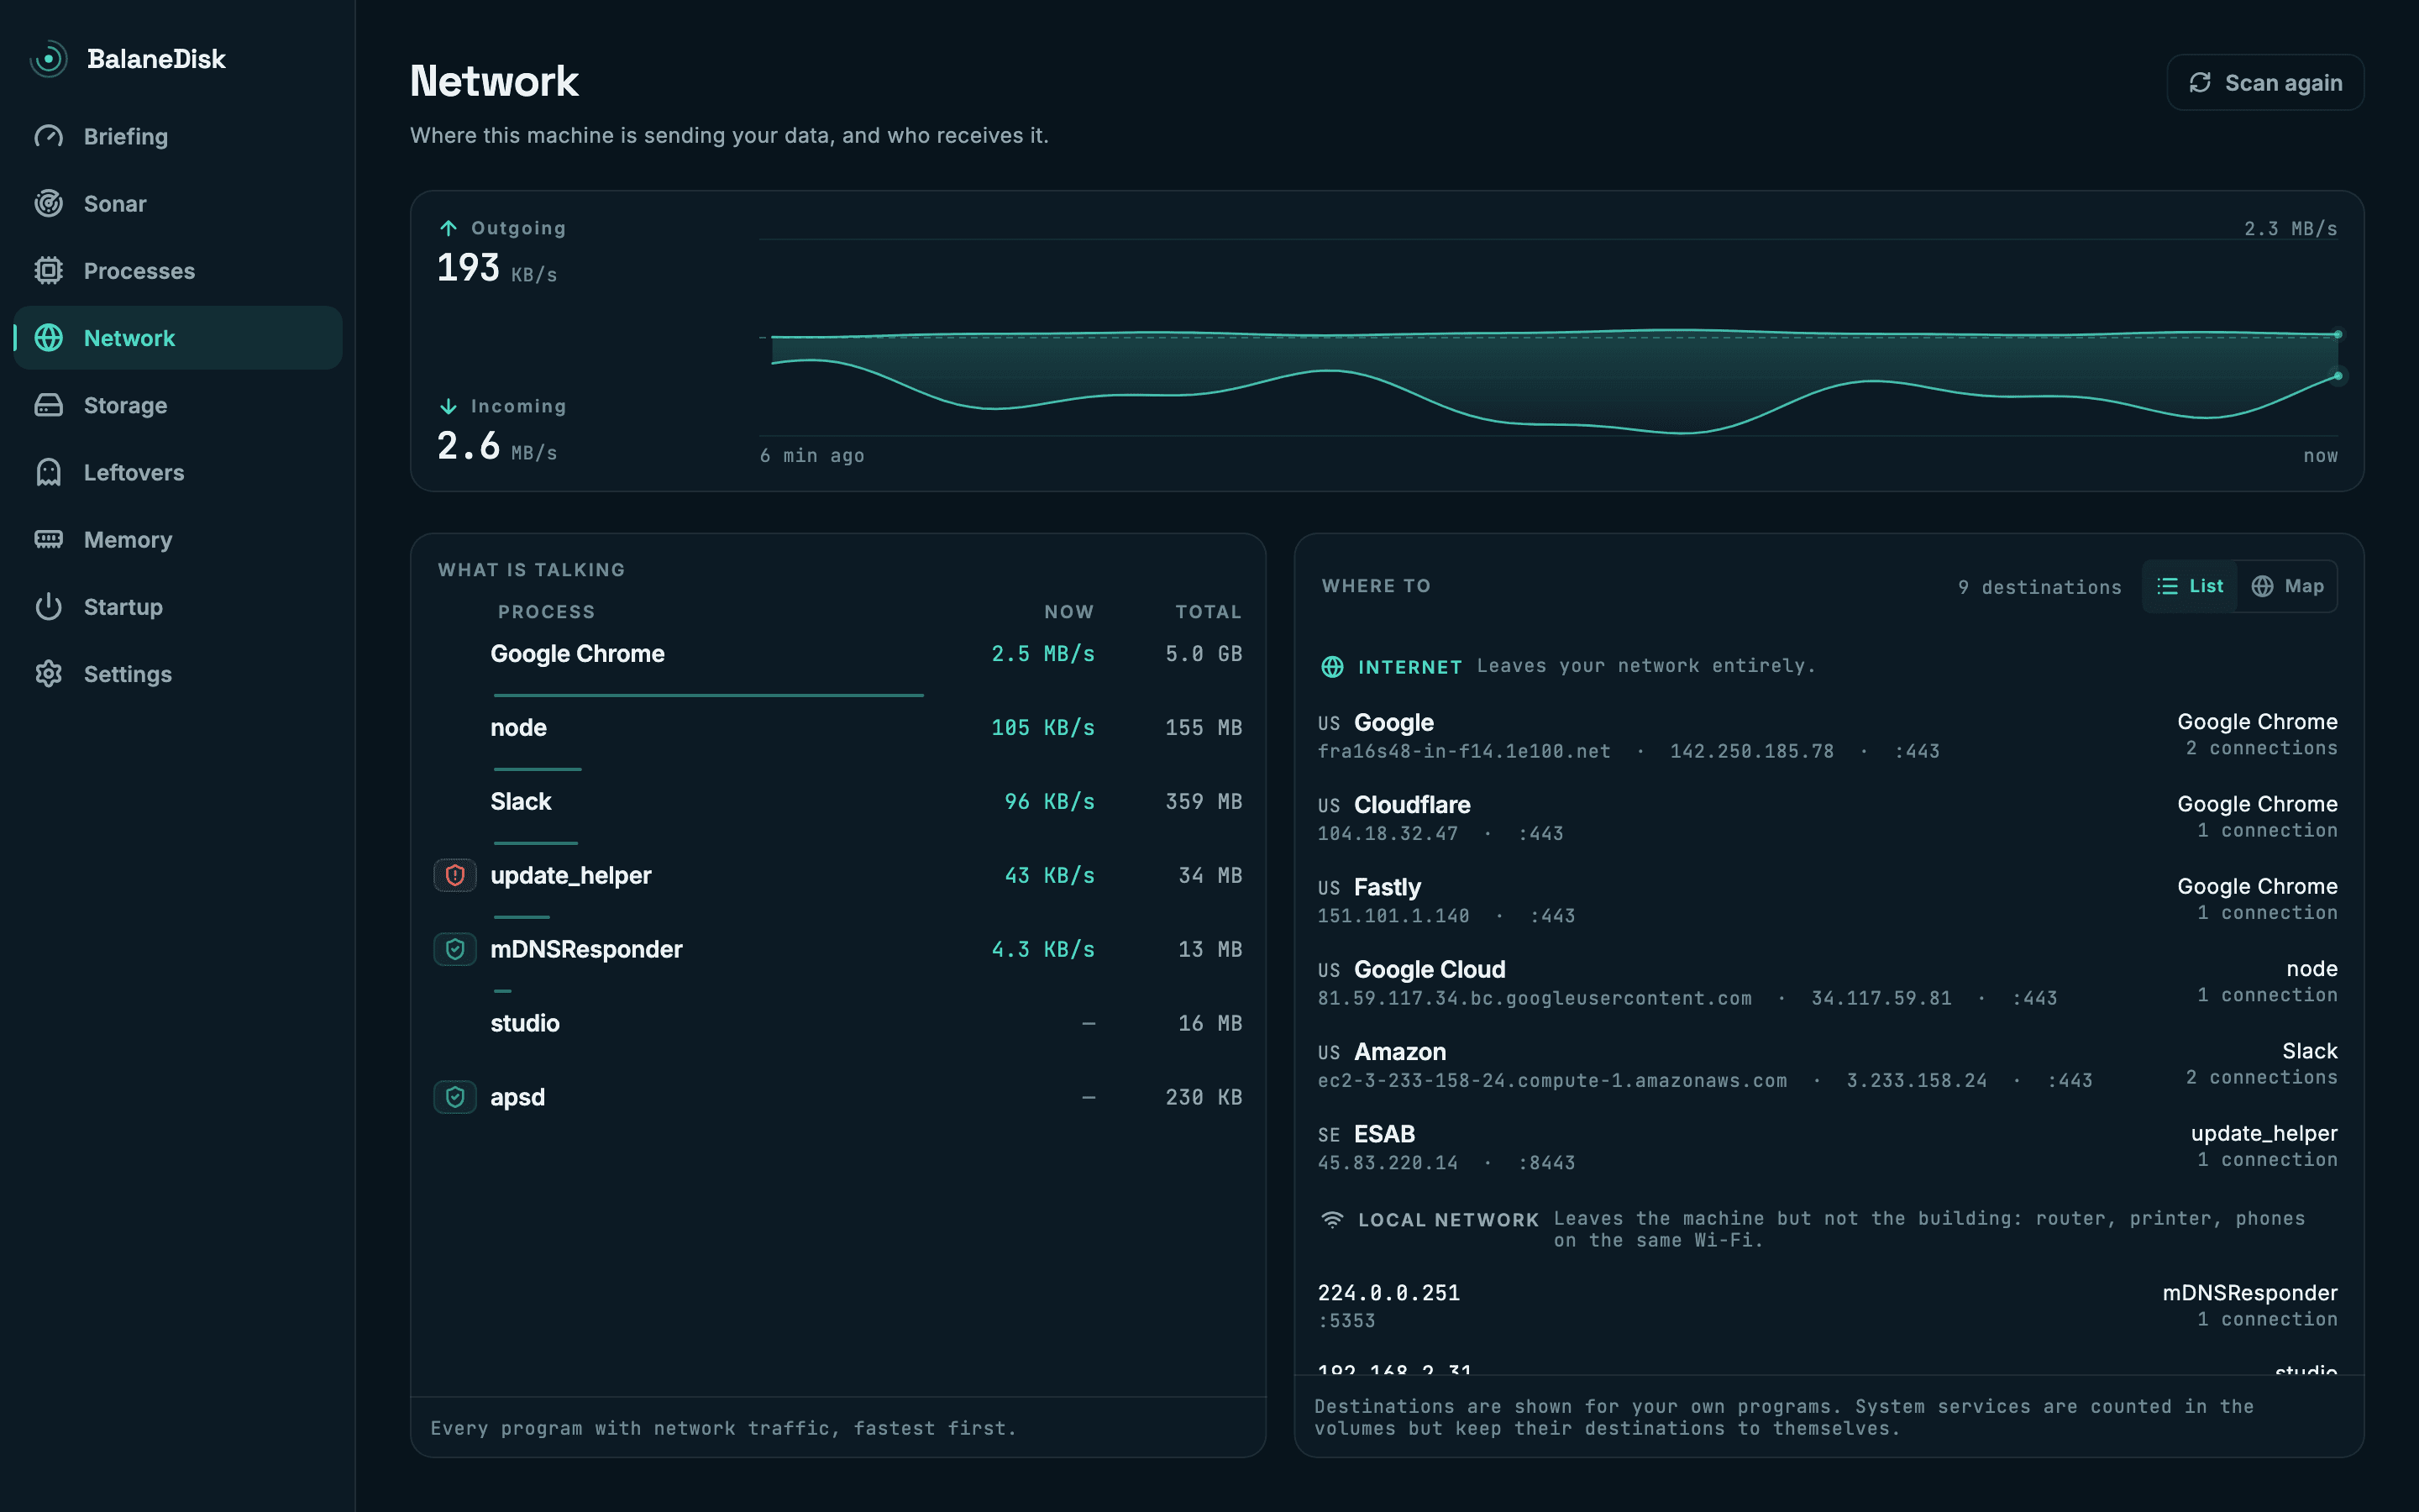Click the PROCESS column header
2419x1512 pixels.
click(x=546, y=612)
